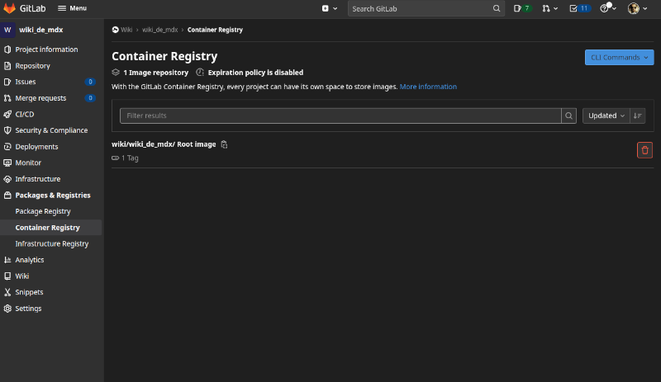Expand the CLI Commands dropdown
The width and height of the screenshot is (661, 382).
pos(619,57)
